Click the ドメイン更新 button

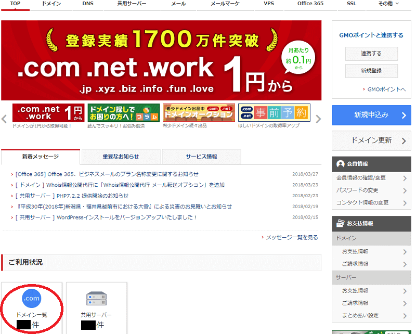pyautogui.click(x=371, y=140)
